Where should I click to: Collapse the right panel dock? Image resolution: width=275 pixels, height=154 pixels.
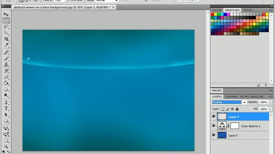tap(272, 6)
